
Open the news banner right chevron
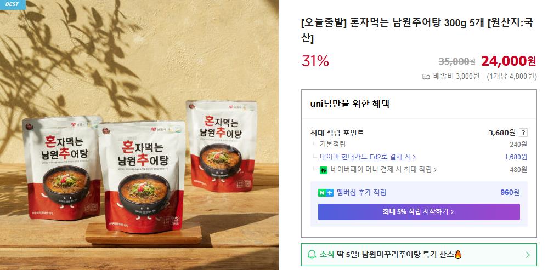528,255
